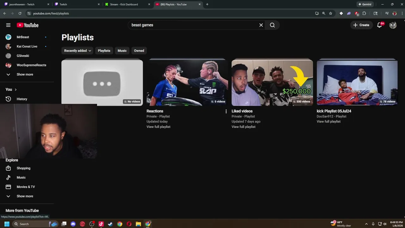Go back with the browser back arrow

[5, 13]
